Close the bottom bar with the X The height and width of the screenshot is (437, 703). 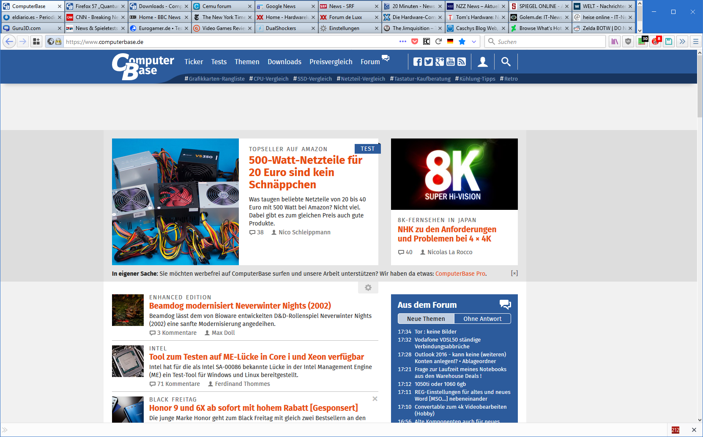tap(694, 430)
